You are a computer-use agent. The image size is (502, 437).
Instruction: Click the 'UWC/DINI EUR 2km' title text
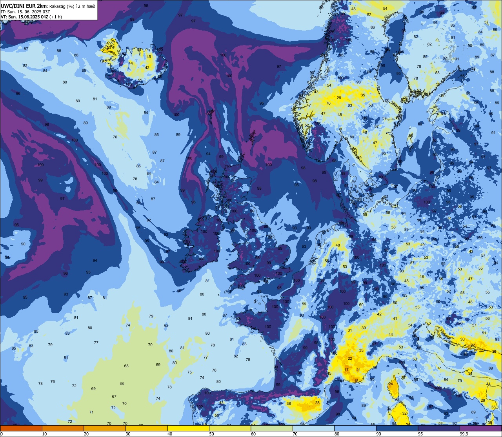24,5
